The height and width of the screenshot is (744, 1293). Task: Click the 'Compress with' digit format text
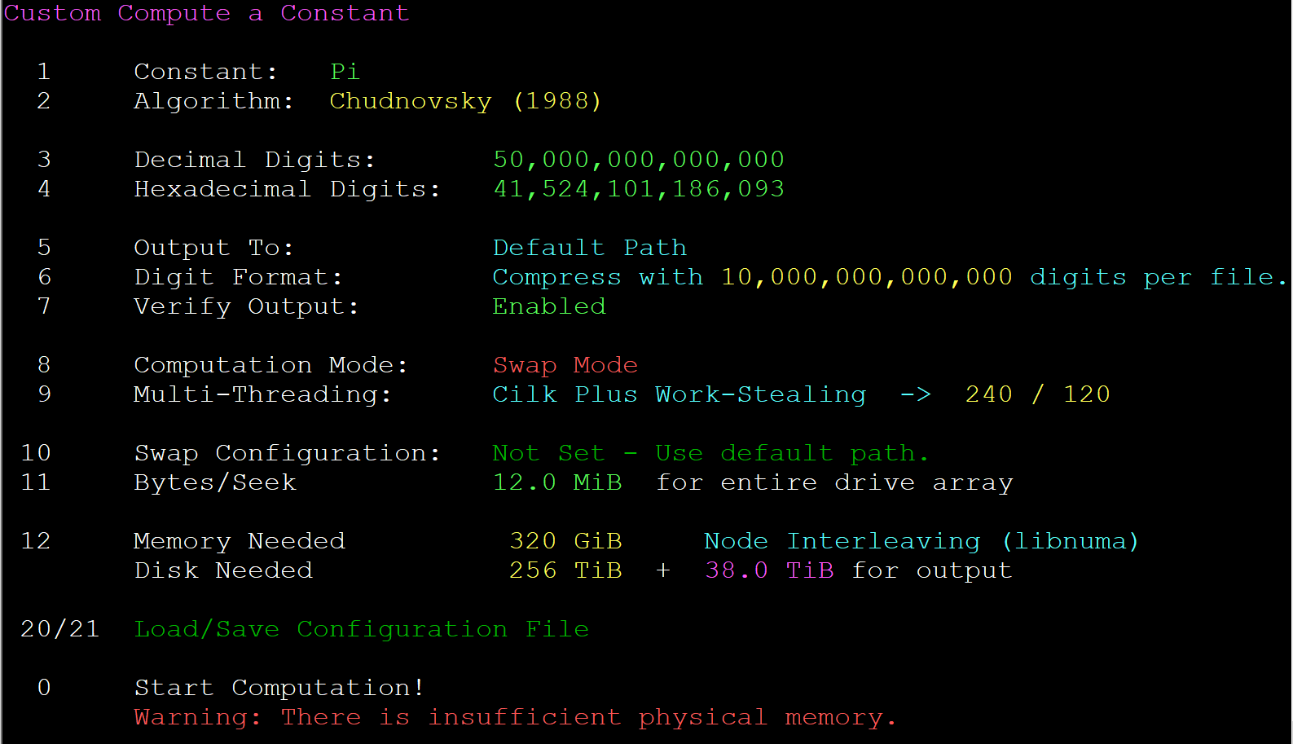[x=598, y=277]
